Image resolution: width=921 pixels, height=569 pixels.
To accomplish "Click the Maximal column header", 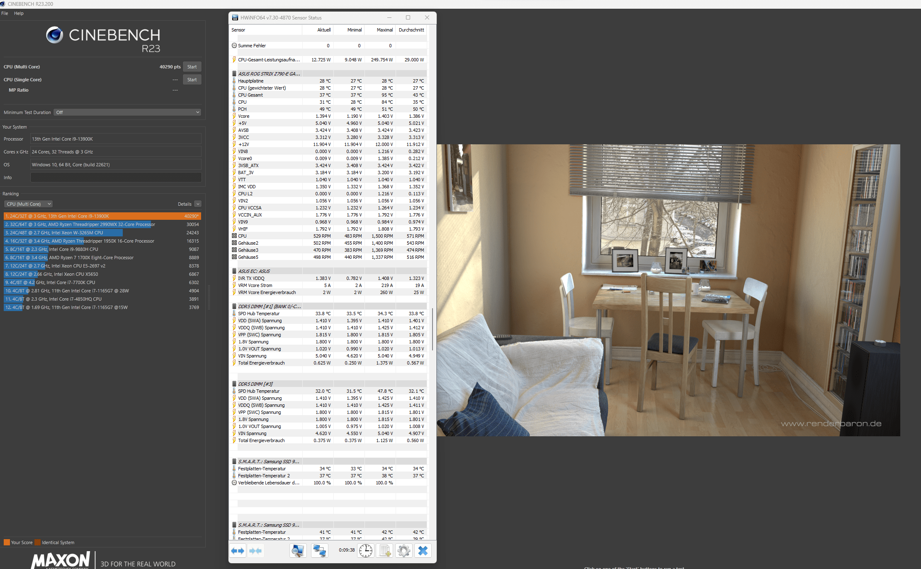I will tap(380, 30).
